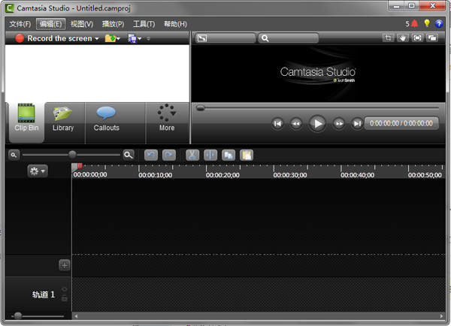
Task: Click the timeline zoom slider handle
Action: coord(72,155)
